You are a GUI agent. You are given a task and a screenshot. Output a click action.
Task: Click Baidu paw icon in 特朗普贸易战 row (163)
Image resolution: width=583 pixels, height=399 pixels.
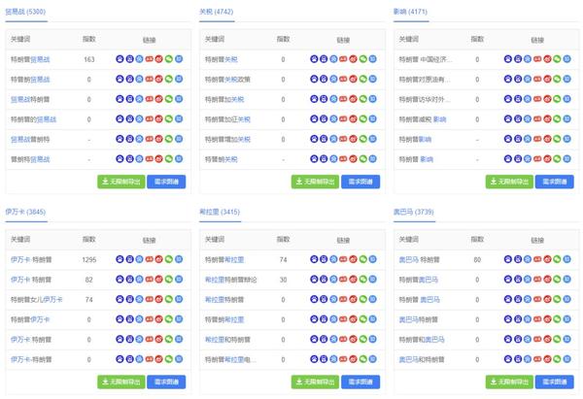click(120, 58)
